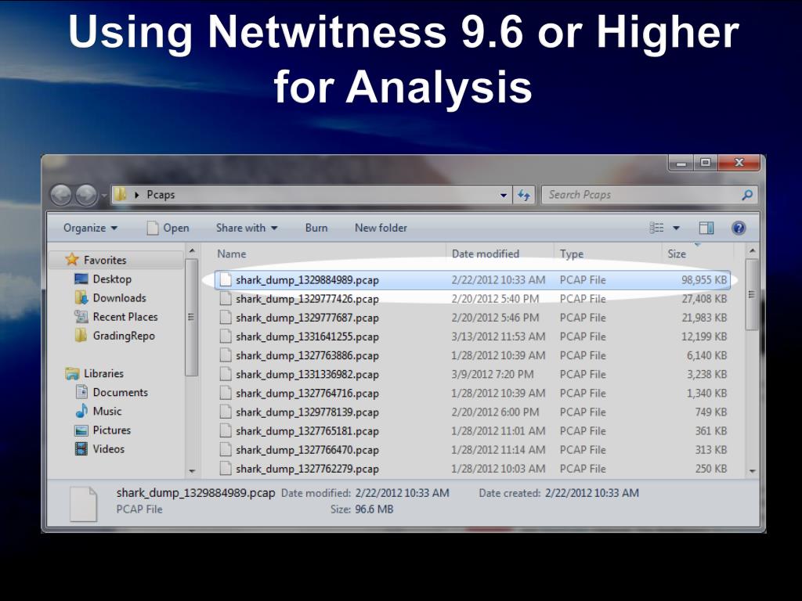This screenshot has width=802, height=601.
Task: Click the refresh icon beside address bar
Action: click(524, 195)
